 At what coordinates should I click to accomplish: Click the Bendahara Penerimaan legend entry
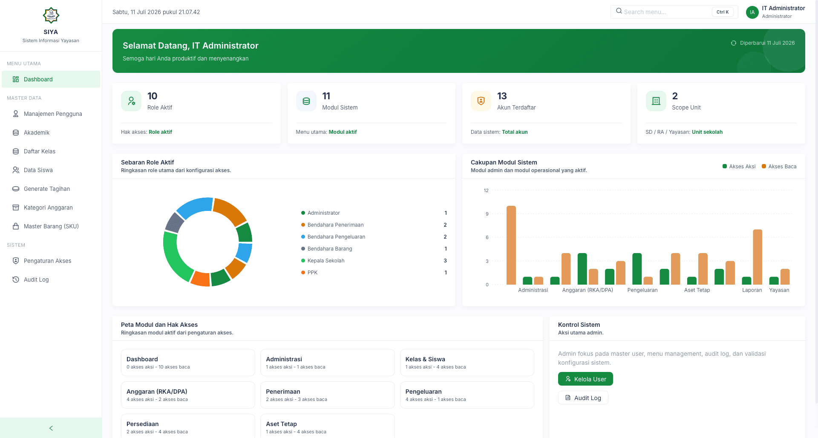[374, 225]
